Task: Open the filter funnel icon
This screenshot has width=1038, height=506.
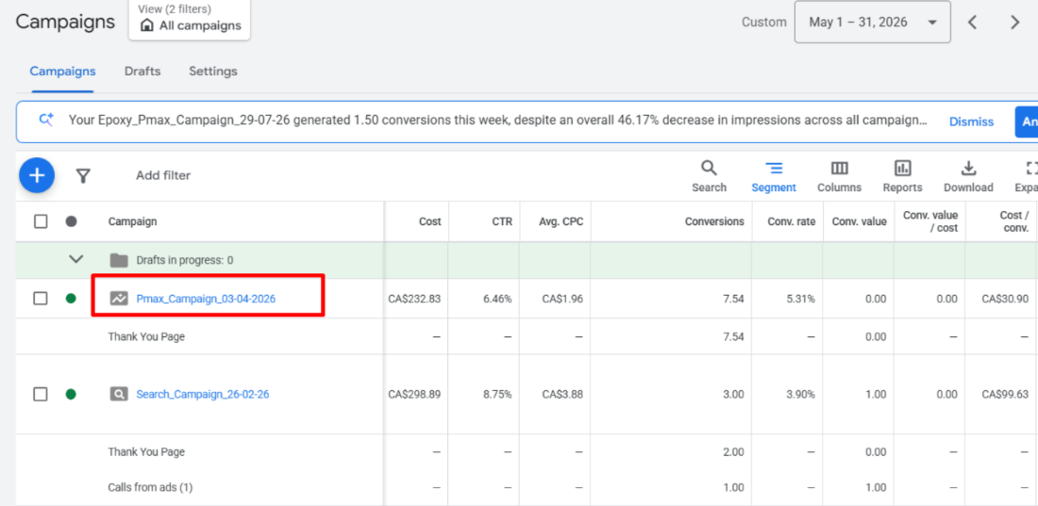Action: [x=83, y=176]
